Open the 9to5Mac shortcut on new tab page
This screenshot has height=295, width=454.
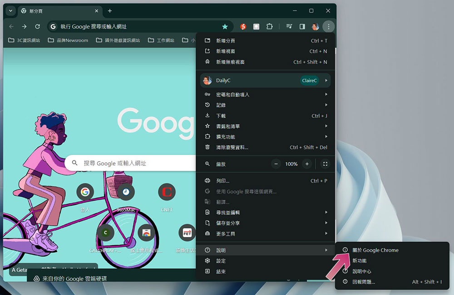pyautogui.click(x=126, y=192)
